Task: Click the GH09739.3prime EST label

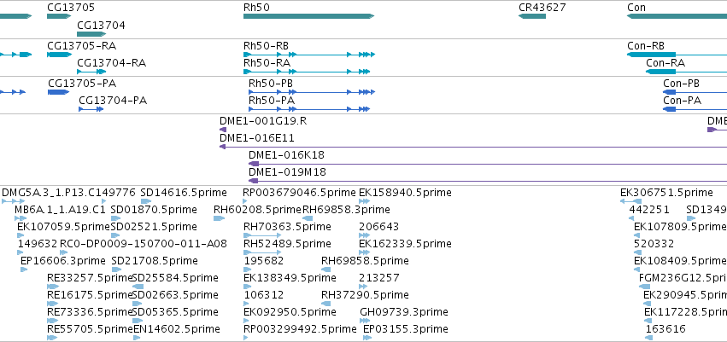Action: 404,312
